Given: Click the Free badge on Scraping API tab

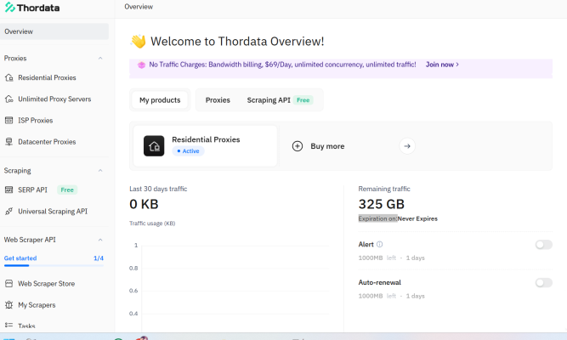Looking at the screenshot, I should [303, 100].
